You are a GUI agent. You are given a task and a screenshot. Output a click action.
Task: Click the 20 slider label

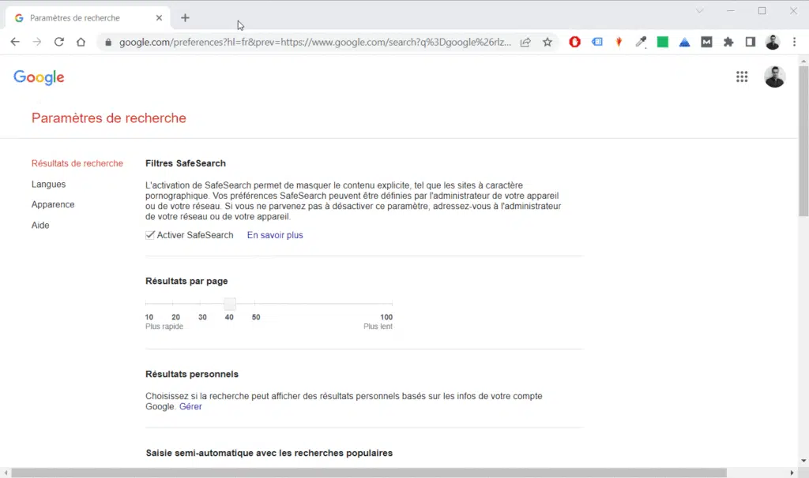pyautogui.click(x=176, y=317)
